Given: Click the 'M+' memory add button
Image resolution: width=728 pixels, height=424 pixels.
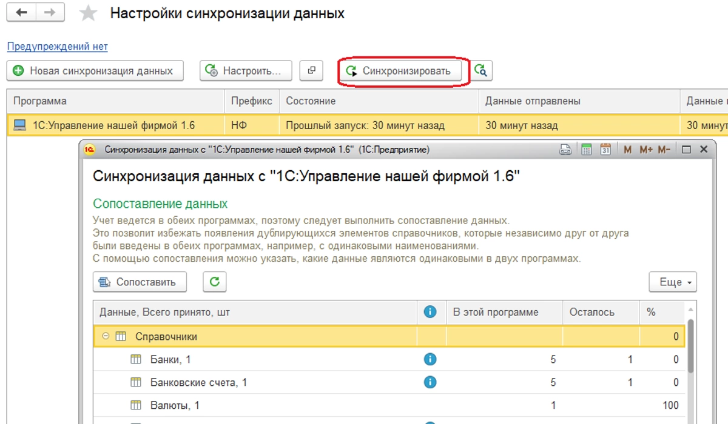Looking at the screenshot, I should pos(645,149).
